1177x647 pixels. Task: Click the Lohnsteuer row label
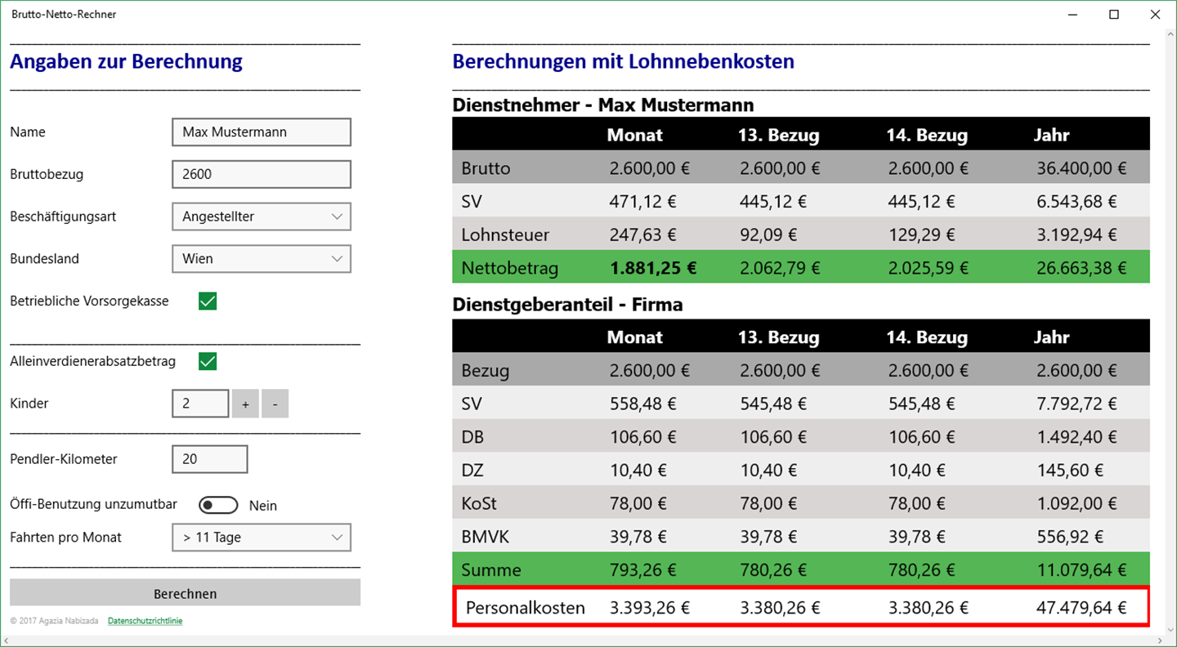[505, 235]
